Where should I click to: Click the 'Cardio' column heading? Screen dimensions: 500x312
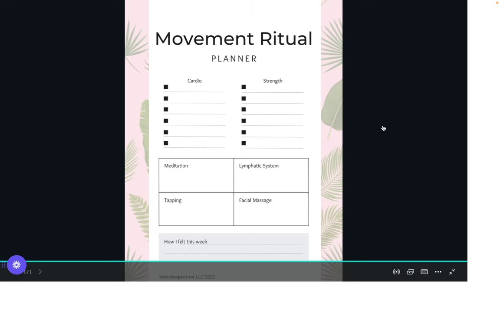pyautogui.click(x=194, y=81)
